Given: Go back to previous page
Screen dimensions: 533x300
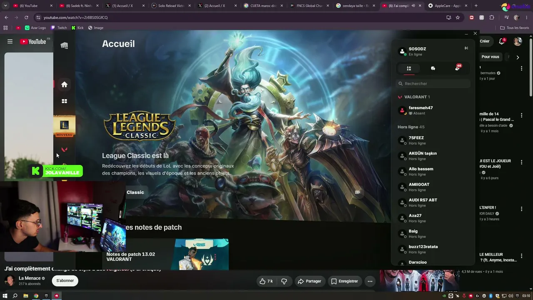Looking at the screenshot, I should (x=6, y=17).
